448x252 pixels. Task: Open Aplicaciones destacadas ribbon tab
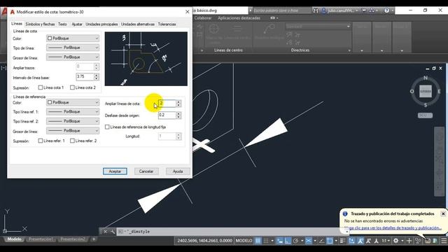click(x=239, y=18)
